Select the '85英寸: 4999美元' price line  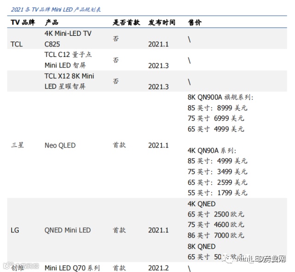(x=218, y=161)
